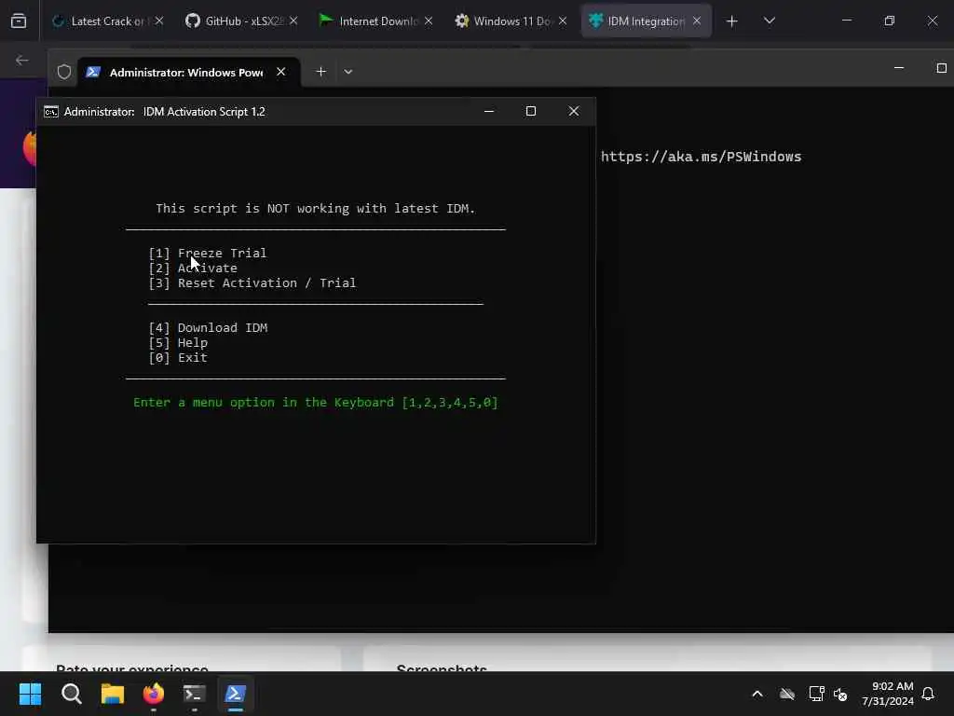954x716 pixels.
Task: Go back in the browser
Action: (x=22, y=61)
